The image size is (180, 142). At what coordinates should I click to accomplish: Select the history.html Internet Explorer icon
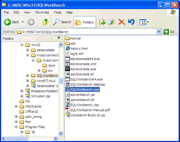click(x=68, y=48)
